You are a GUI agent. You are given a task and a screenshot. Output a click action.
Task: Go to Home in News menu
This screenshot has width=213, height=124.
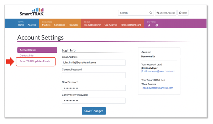click(21, 25)
